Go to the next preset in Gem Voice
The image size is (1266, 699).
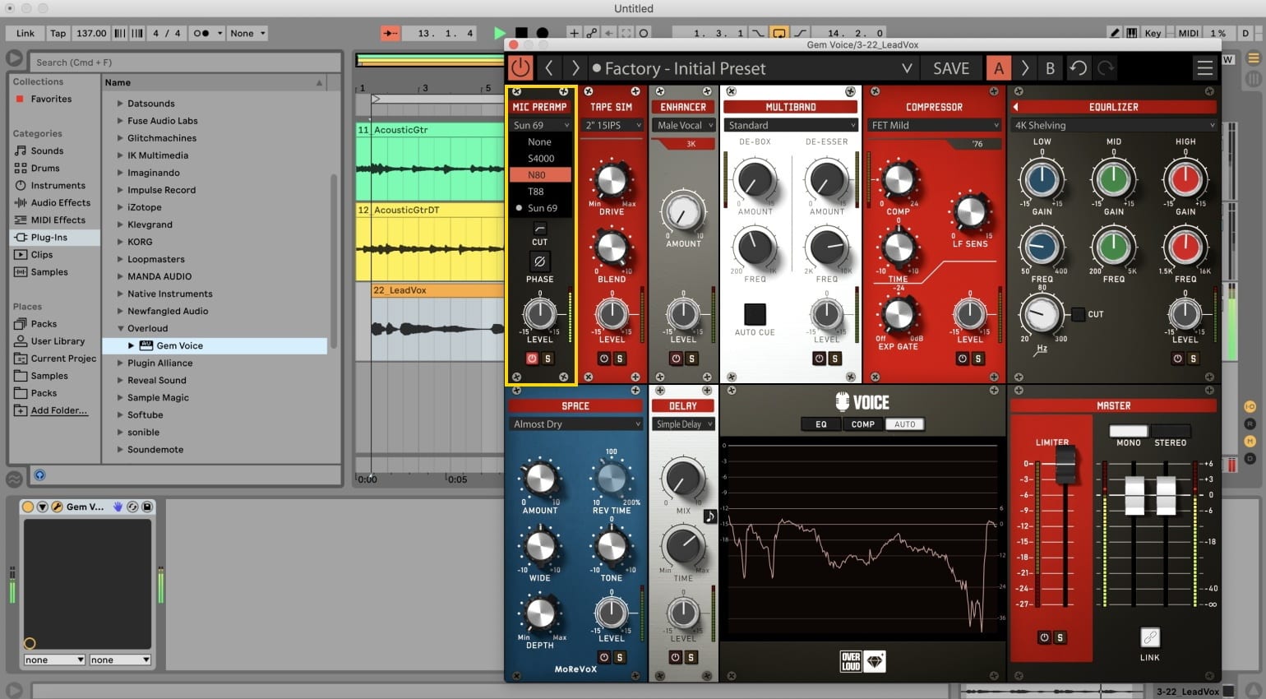pos(575,68)
